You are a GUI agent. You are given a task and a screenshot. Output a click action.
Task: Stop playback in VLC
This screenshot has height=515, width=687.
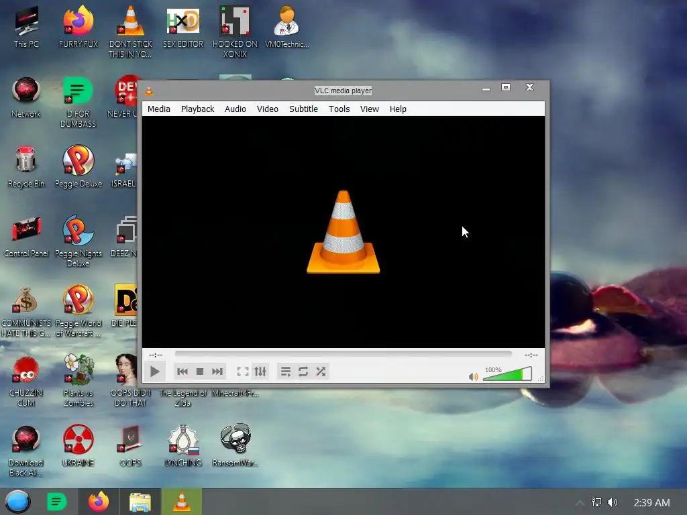pyautogui.click(x=200, y=371)
